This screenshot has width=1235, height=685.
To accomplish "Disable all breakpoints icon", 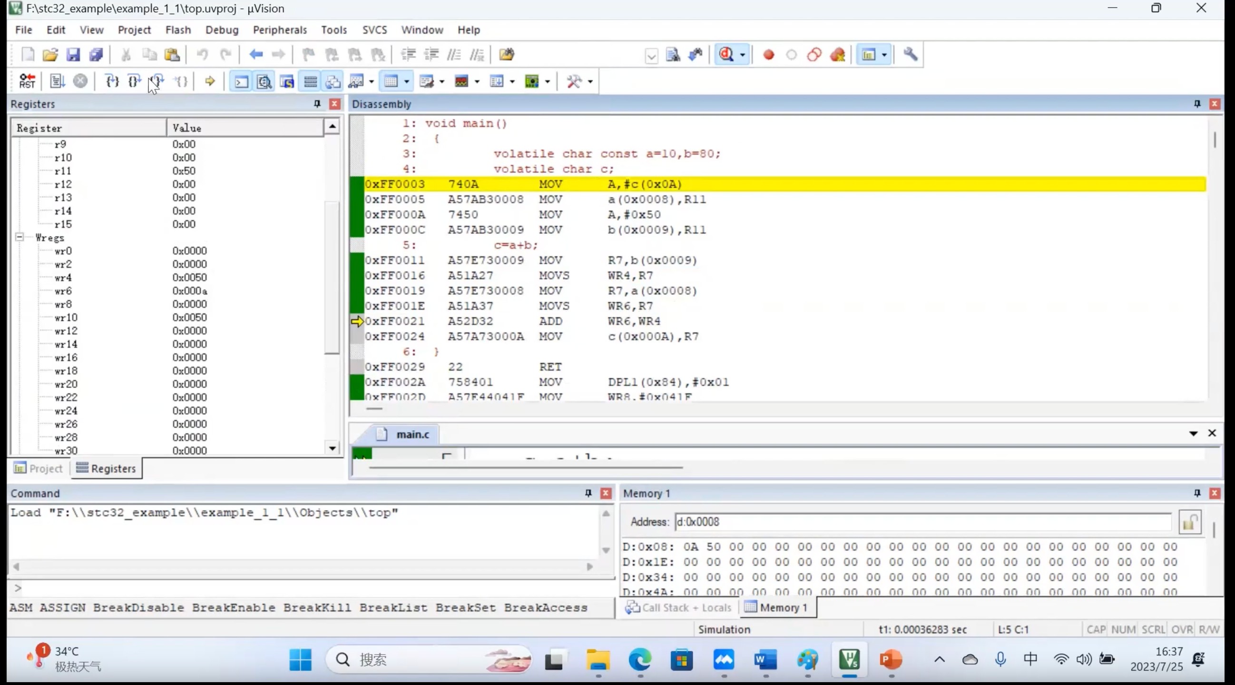I will 814,55.
